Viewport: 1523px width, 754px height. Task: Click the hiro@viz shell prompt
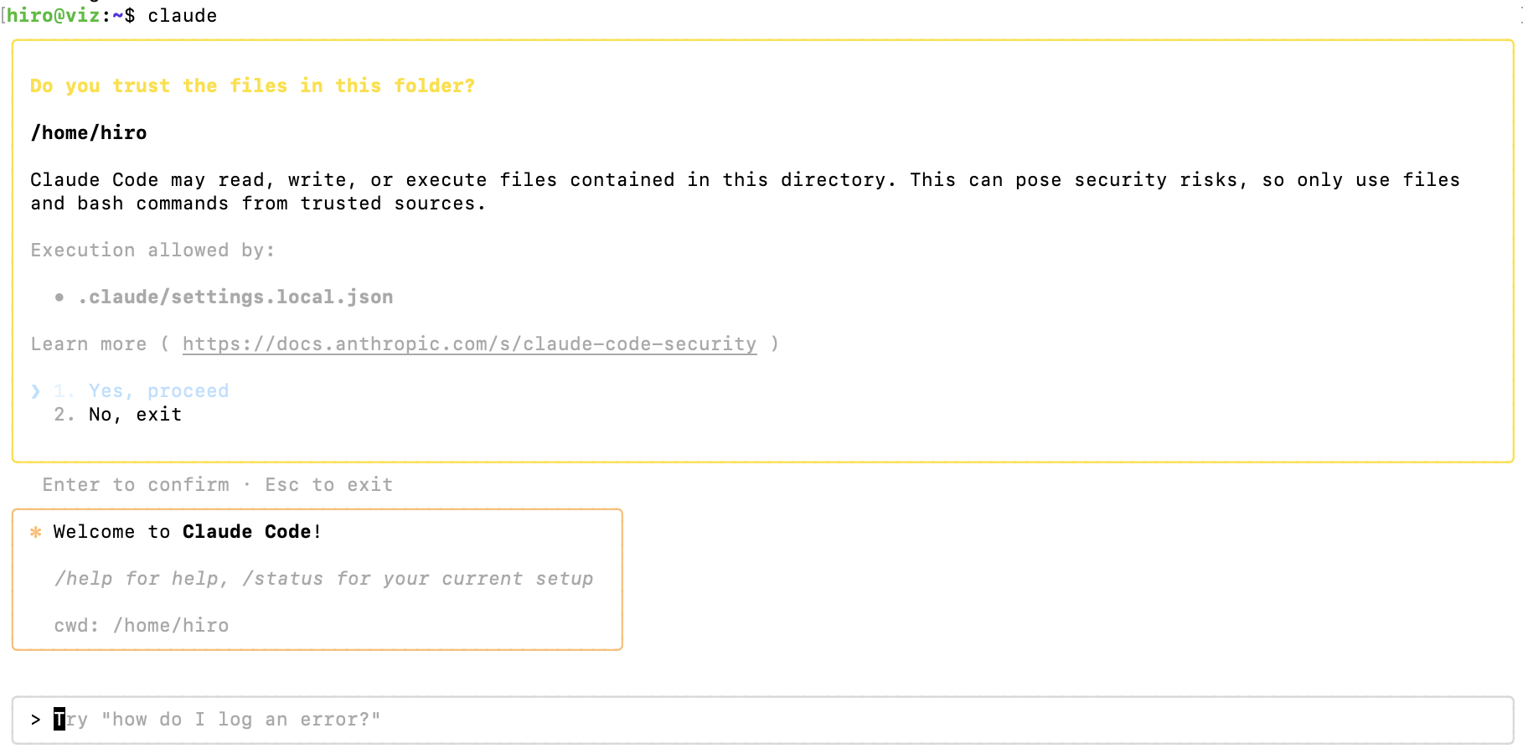click(x=53, y=16)
